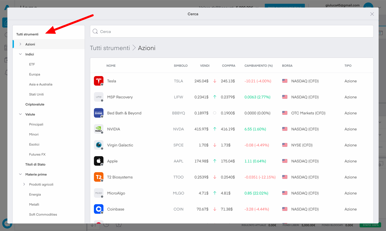Screen dimensions: 386x231
Task: Click the Apple logo icon
Action: click(x=99, y=161)
